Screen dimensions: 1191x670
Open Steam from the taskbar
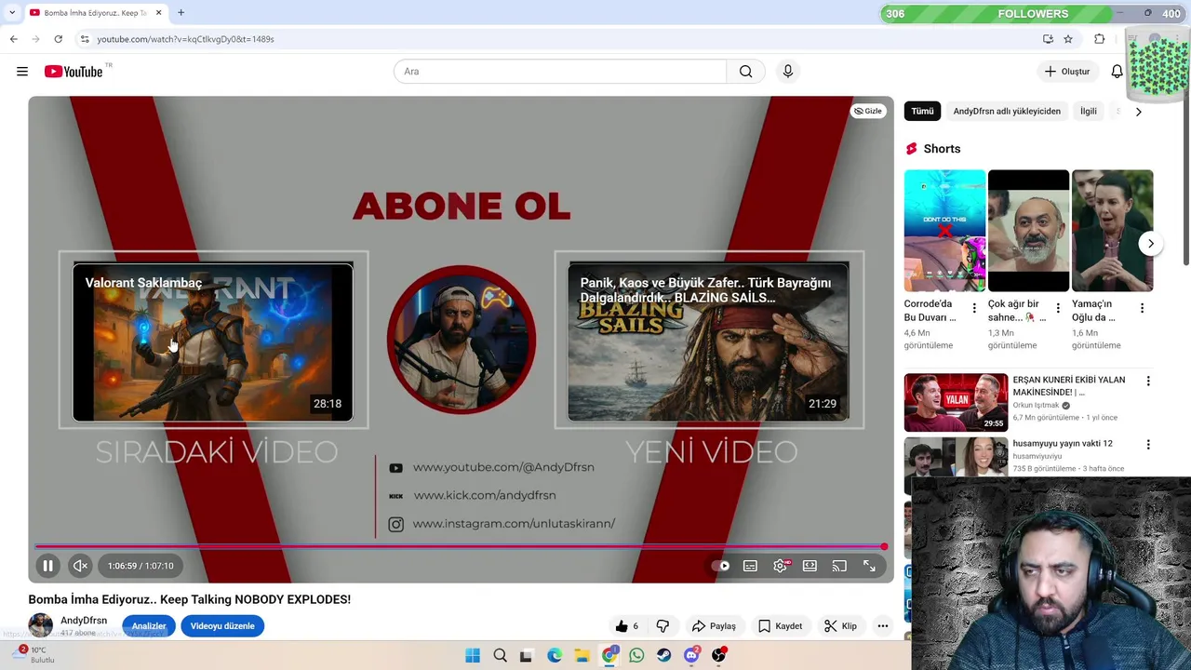coord(663,655)
